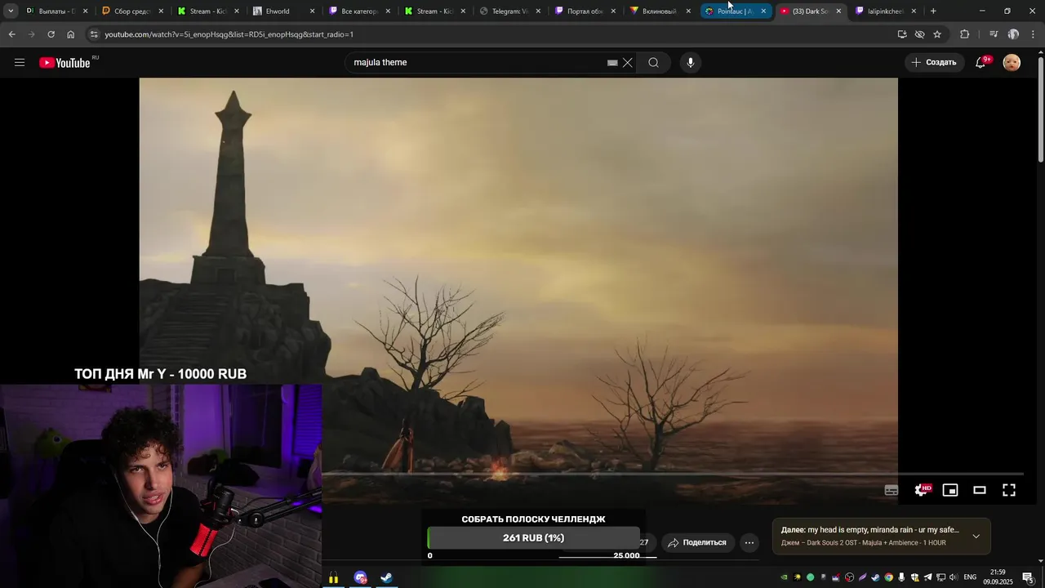Click the 261 RUB donation progress bar
The height and width of the screenshot is (588, 1045).
(x=533, y=538)
